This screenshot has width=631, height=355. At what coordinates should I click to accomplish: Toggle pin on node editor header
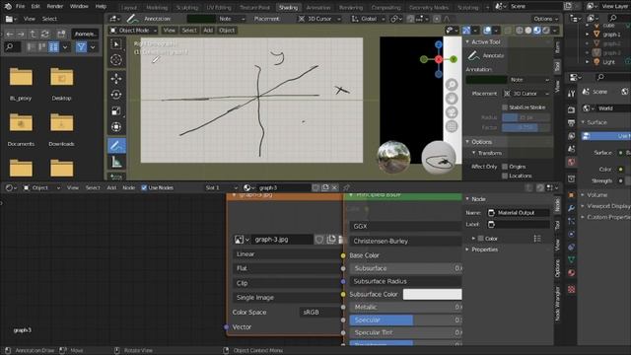(346, 187)
